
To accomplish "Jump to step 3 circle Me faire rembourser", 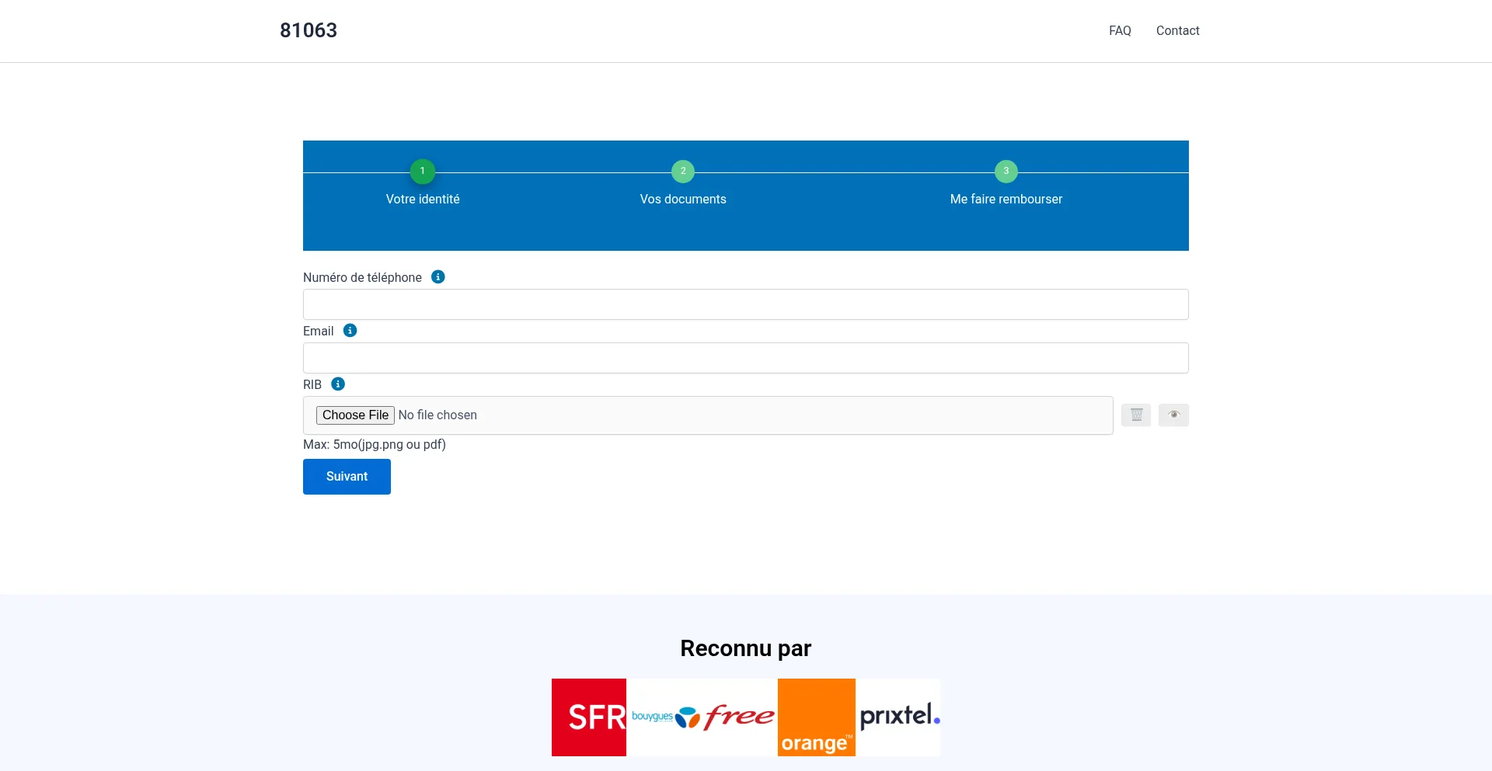I will [x=1006, y=171].
